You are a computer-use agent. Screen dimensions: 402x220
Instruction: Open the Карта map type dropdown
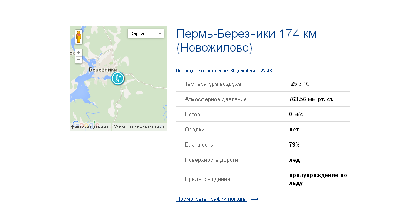pyautogui.click(x=146, y=33)
